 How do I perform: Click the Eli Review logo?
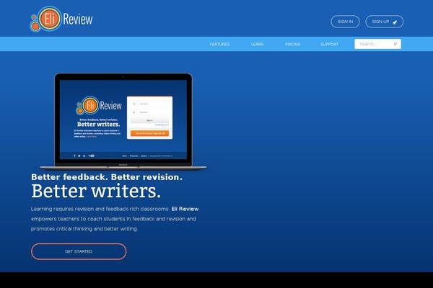click(61, 19)
